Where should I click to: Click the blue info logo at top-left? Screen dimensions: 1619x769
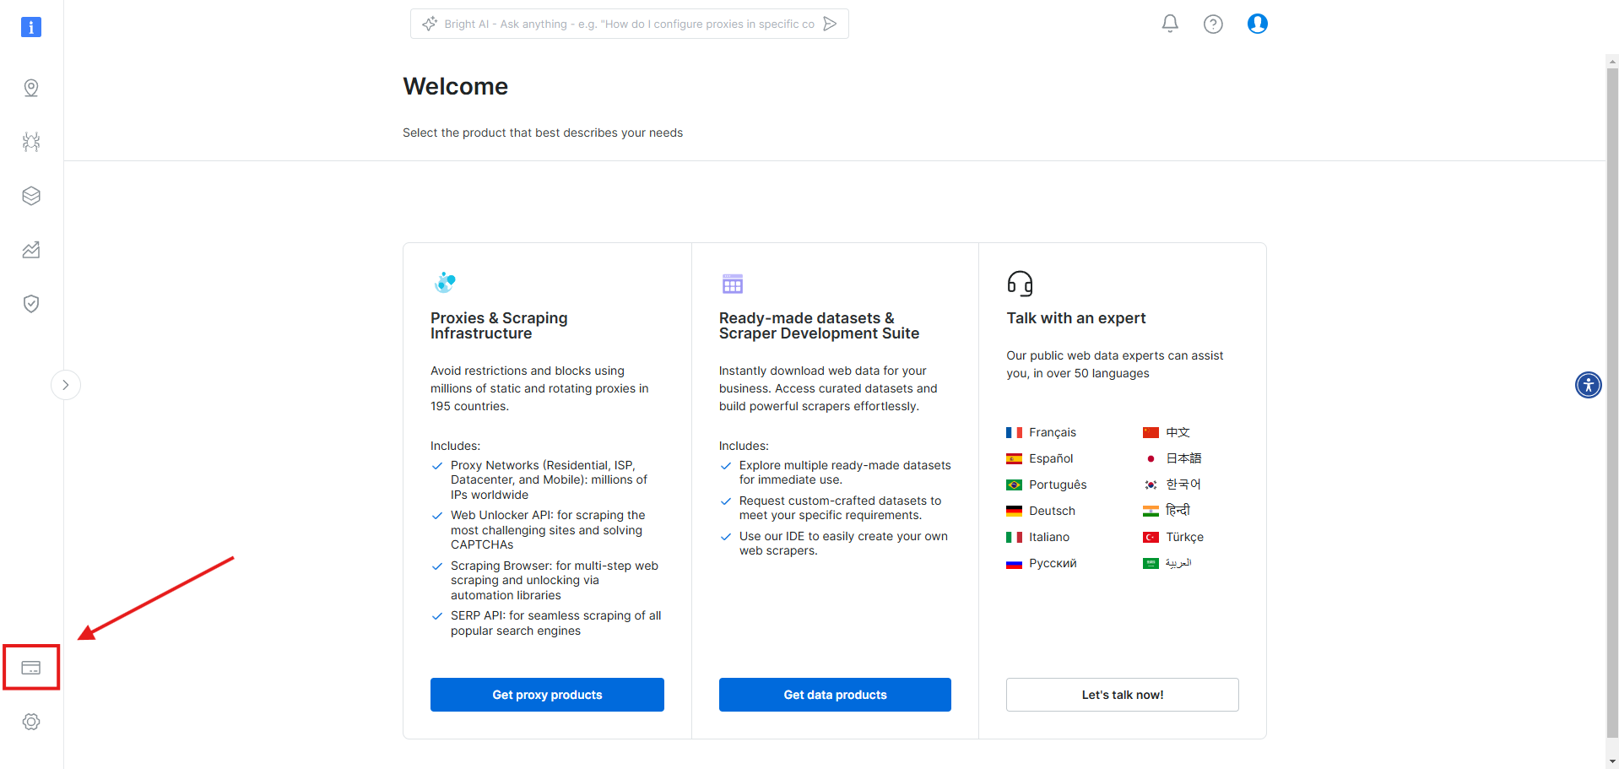31,27
